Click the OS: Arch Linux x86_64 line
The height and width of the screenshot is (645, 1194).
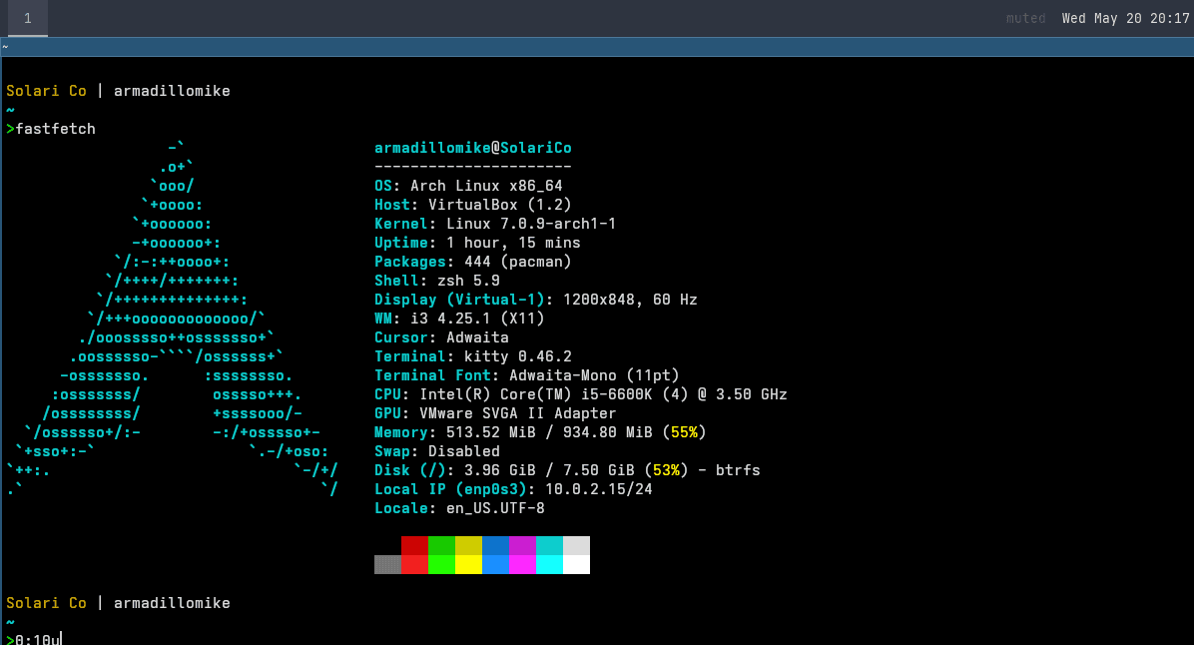[x=468, y=186]
